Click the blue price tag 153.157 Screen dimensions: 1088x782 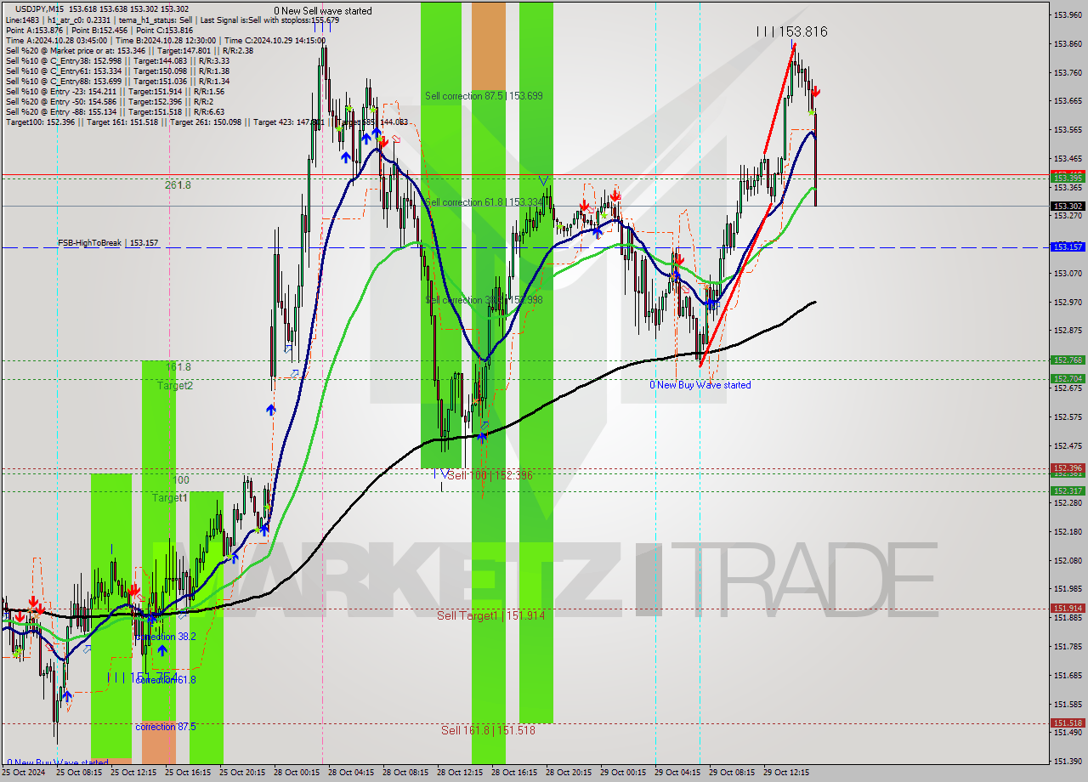[1068, 246]
